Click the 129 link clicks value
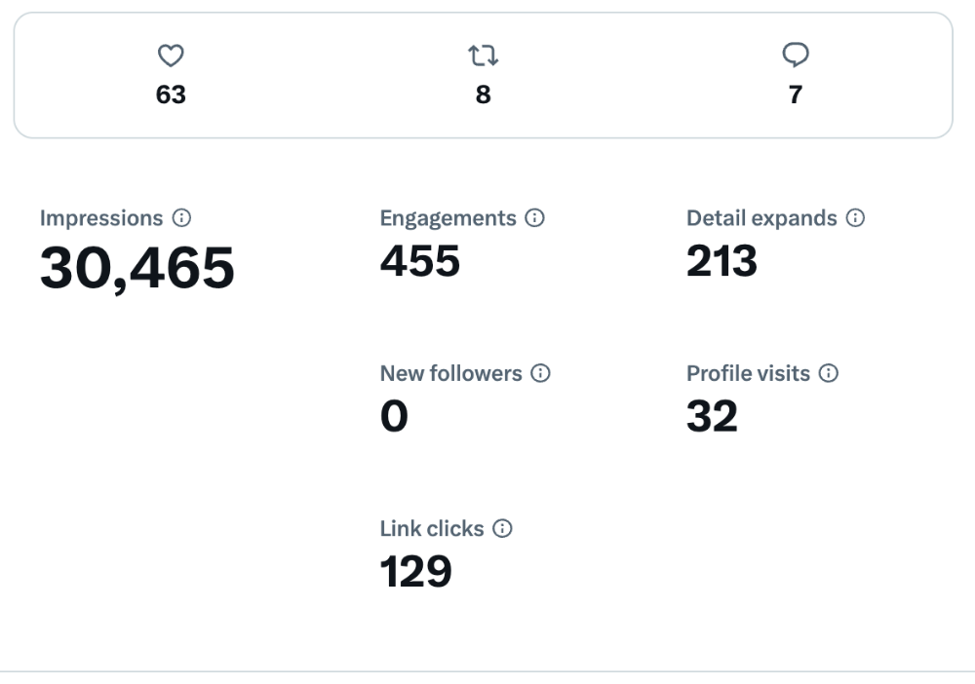Screen dimensions: 975x684 [416, 571]
